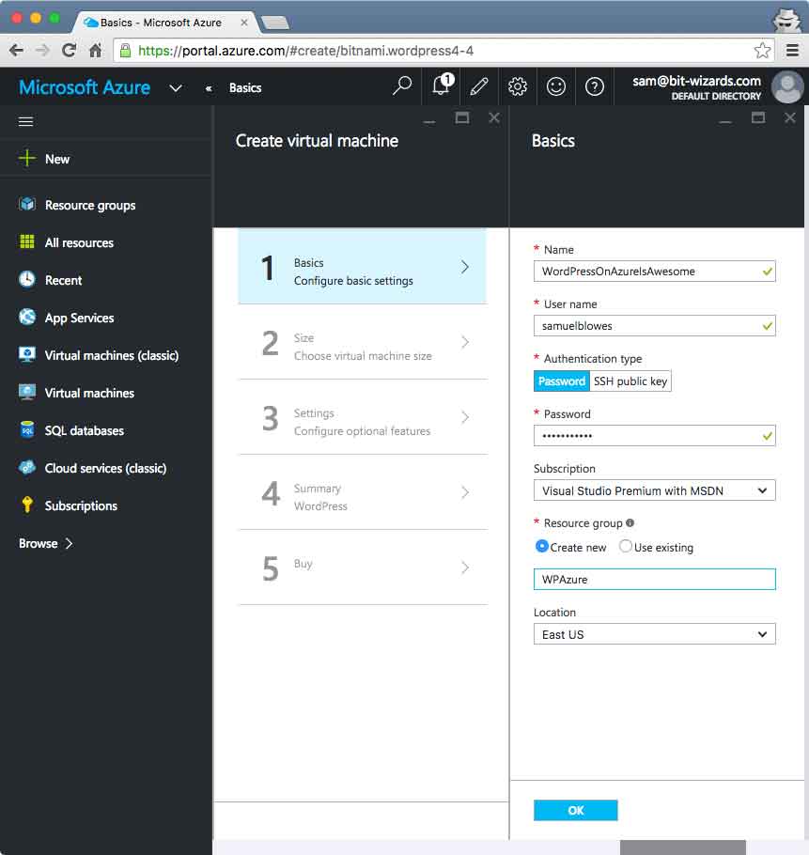Click sam@bit-wizards.com account name

click(x=696, y=81)
